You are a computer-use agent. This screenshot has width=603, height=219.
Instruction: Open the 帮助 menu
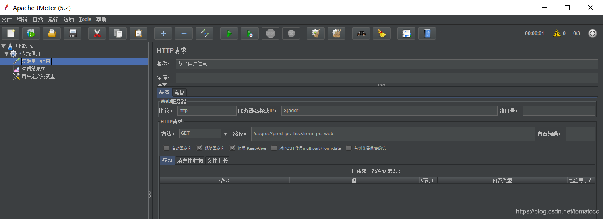click(x=101, y=19)
